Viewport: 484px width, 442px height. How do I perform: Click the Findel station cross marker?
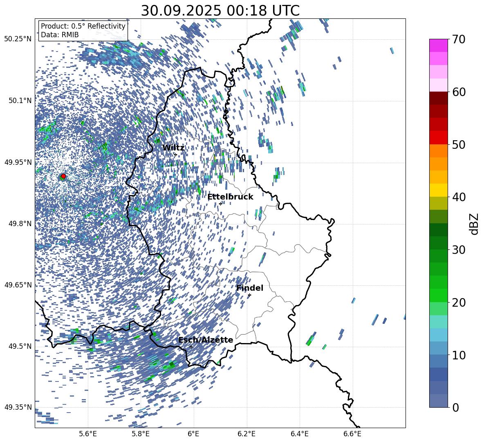(249, 295)
